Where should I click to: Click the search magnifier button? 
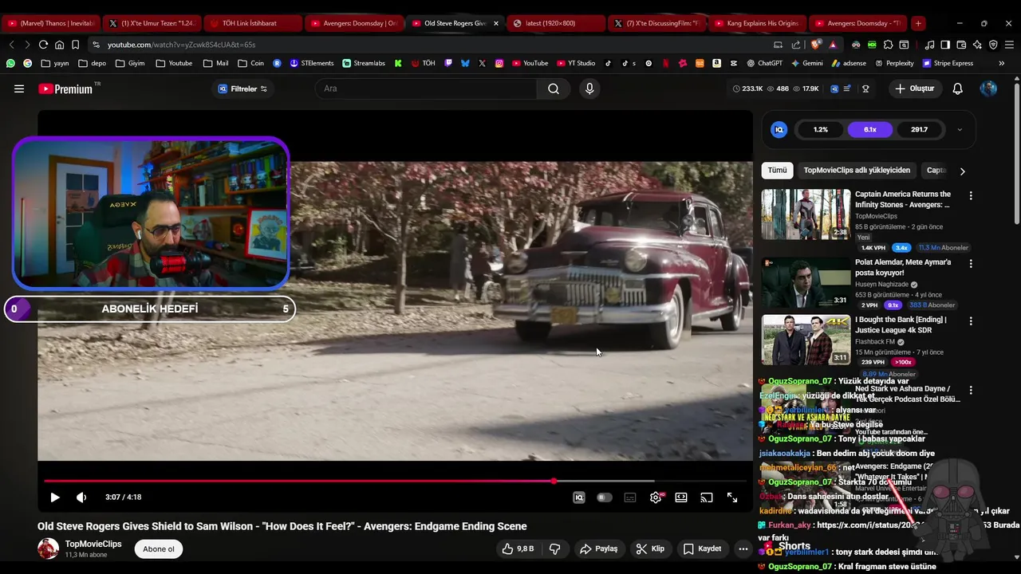click(554, 88)
